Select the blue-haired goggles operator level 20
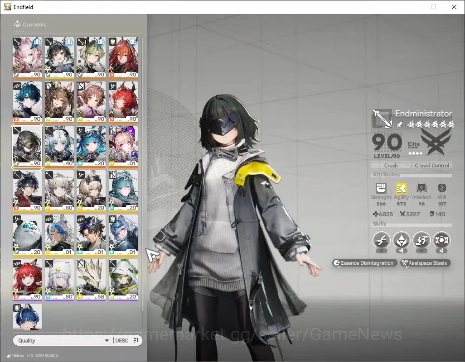465x362 pixels. pos(91,147)
